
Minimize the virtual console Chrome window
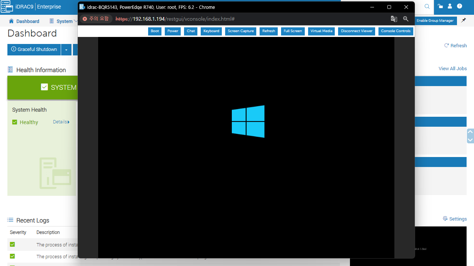[x=372, y=7]
